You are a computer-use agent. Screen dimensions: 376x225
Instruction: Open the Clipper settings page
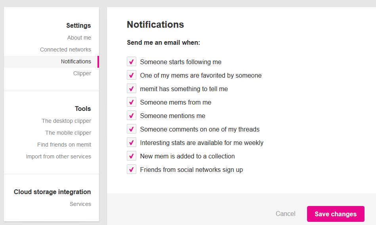point(82,73)
